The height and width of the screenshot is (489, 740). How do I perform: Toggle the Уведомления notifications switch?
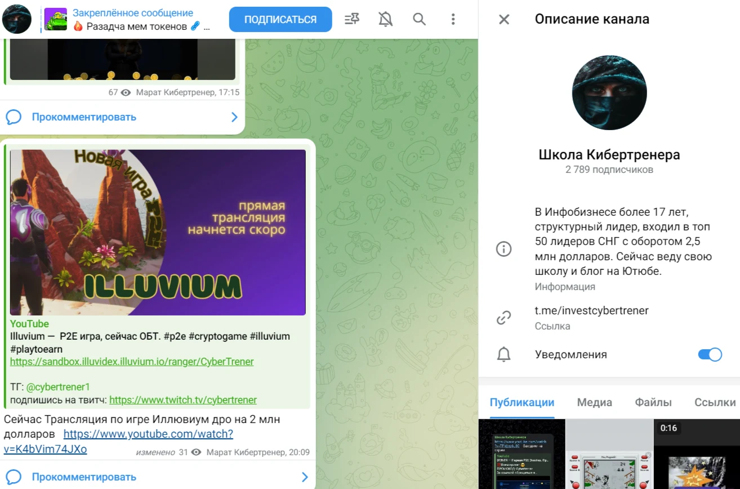(710, 354)
